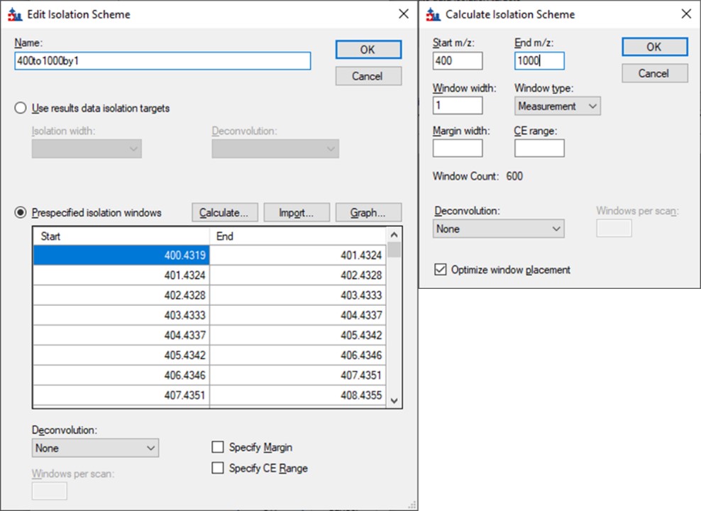Click OK in Calculate Isolation Scheme dialog
The height and width of the screenshot is (511, 701).
(654, 47)
